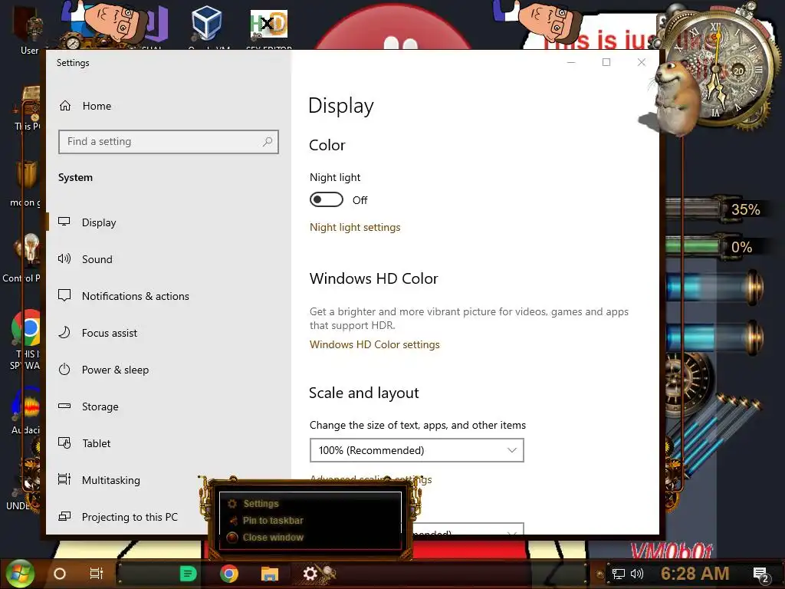785x589 pixels.
Task: Click the Multitasking icon in sidebar
Action: coord(64,479)
